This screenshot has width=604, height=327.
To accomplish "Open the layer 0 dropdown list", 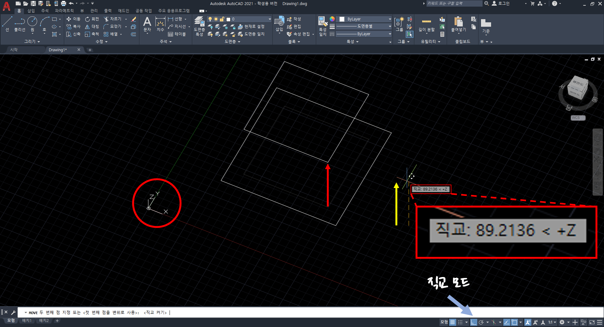I will point(270,19).
